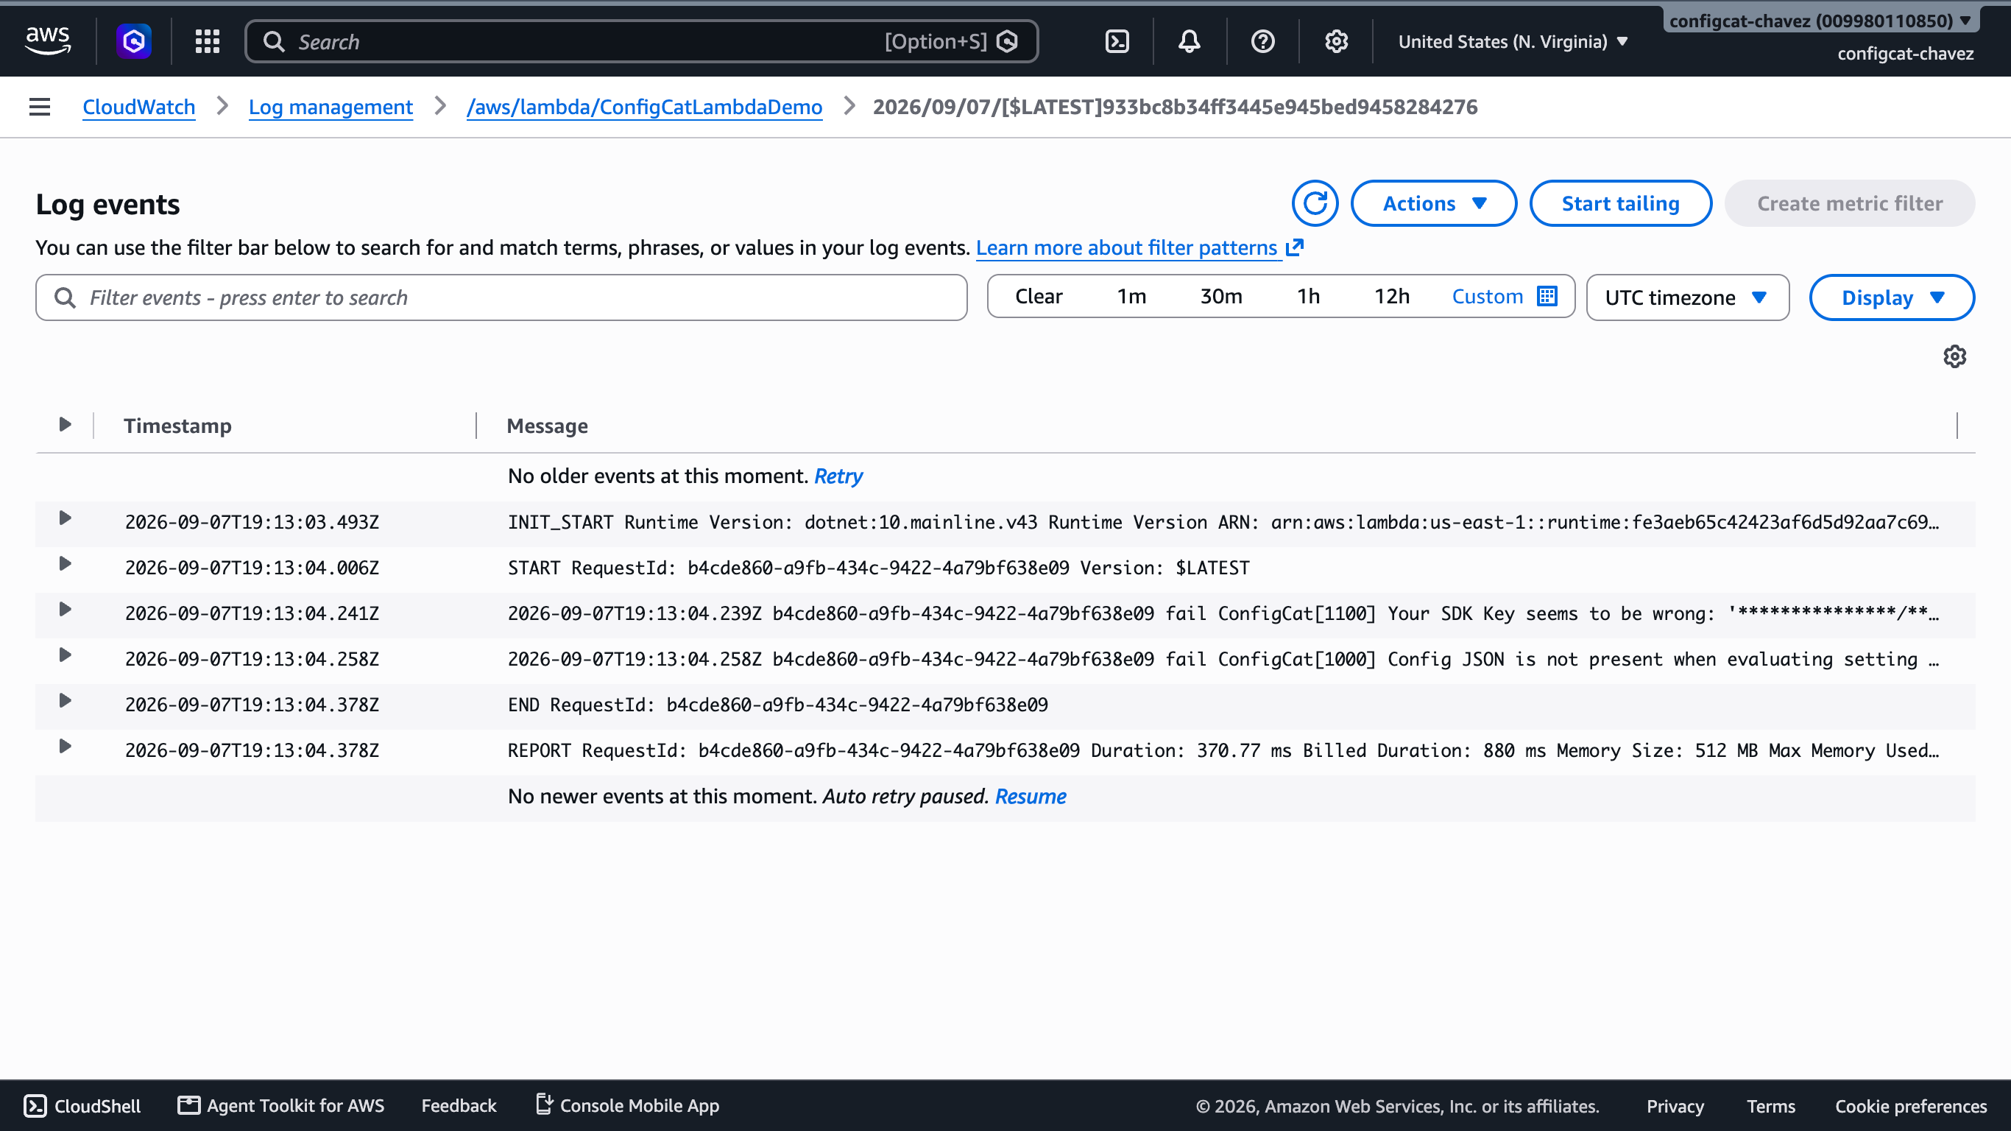The height and width of the screenshot is (1131, 2011).
Task: Expand the INIT_START log event row
Action: (65, 518)
